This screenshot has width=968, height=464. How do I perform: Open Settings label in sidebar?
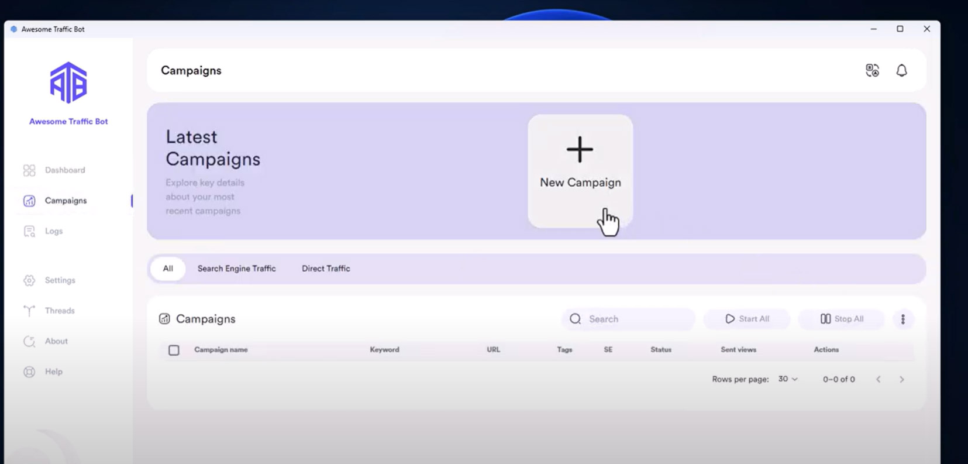click(60, 280)
